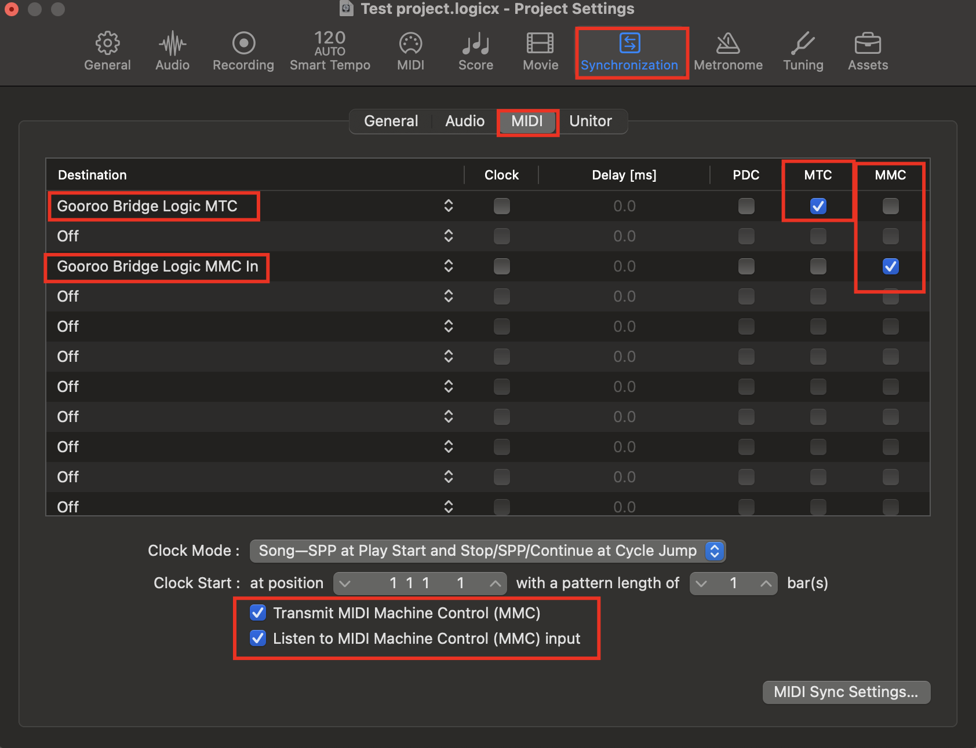The width and height of the screenshot is (976, 748).
Task: Select the Synchronization toolbar icon
Action: (x=629, y=43)
